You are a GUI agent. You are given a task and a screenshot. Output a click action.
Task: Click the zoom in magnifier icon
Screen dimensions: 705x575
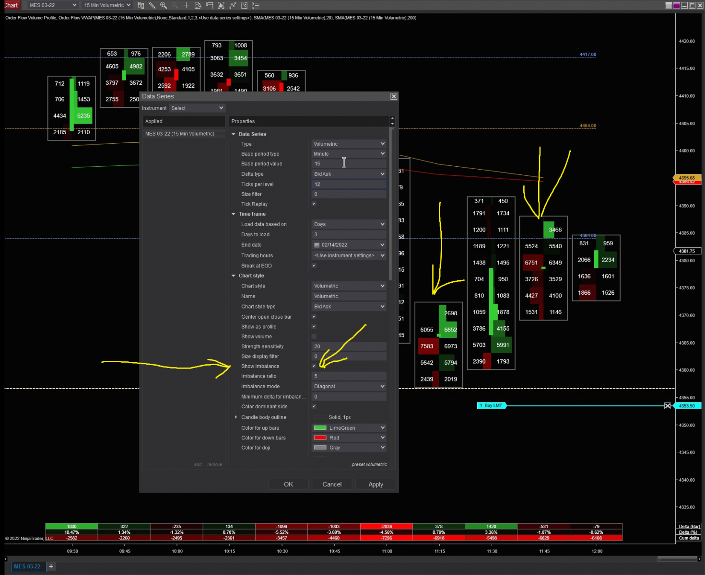(x=164, y=5)
